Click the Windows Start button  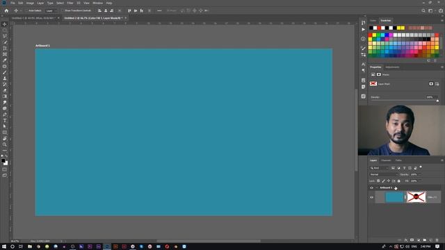click(x=4, y=247)
